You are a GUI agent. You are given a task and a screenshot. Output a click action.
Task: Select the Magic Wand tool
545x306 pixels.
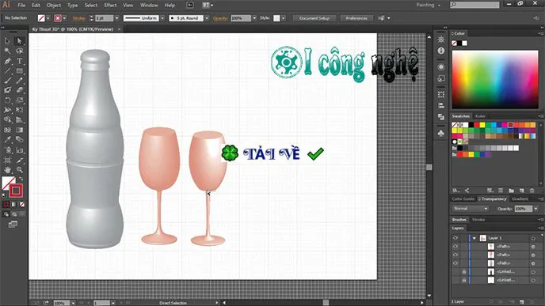pos(7,51)
